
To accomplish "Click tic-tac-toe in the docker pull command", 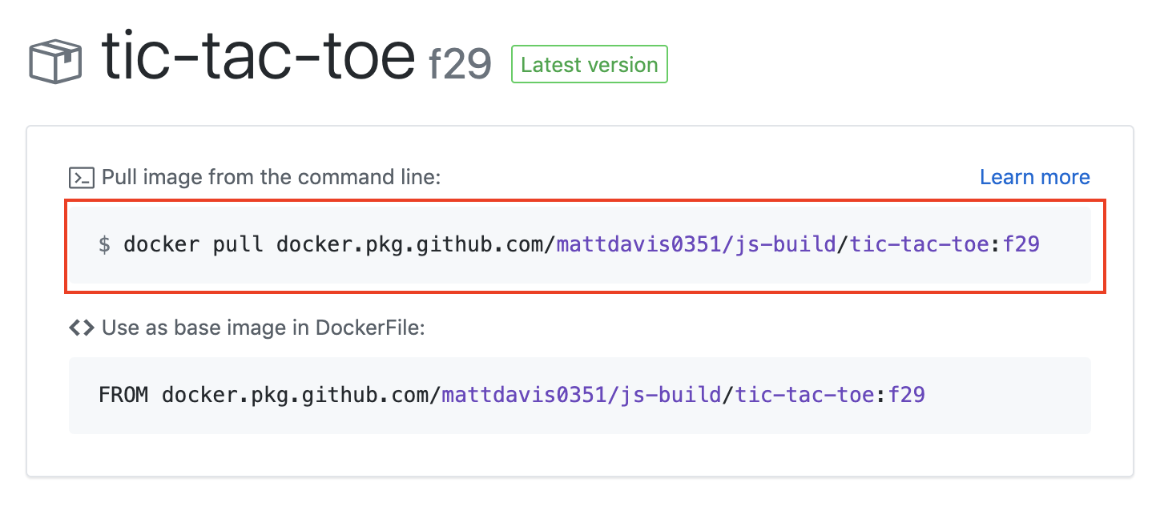I will (920, 244).
